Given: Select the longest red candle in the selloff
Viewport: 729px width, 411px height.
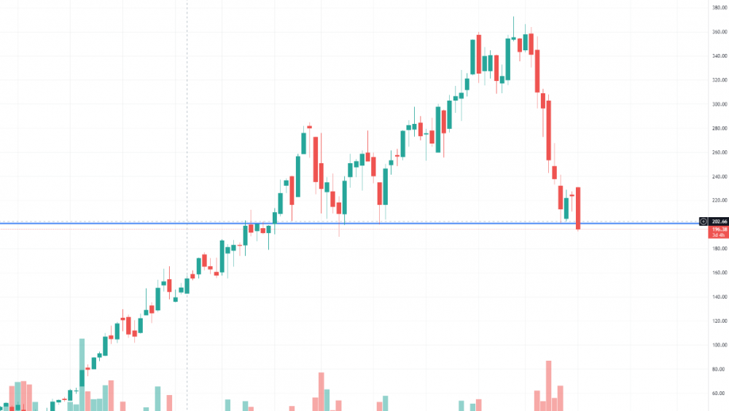Looking at the screenshot, I should 549,130.
